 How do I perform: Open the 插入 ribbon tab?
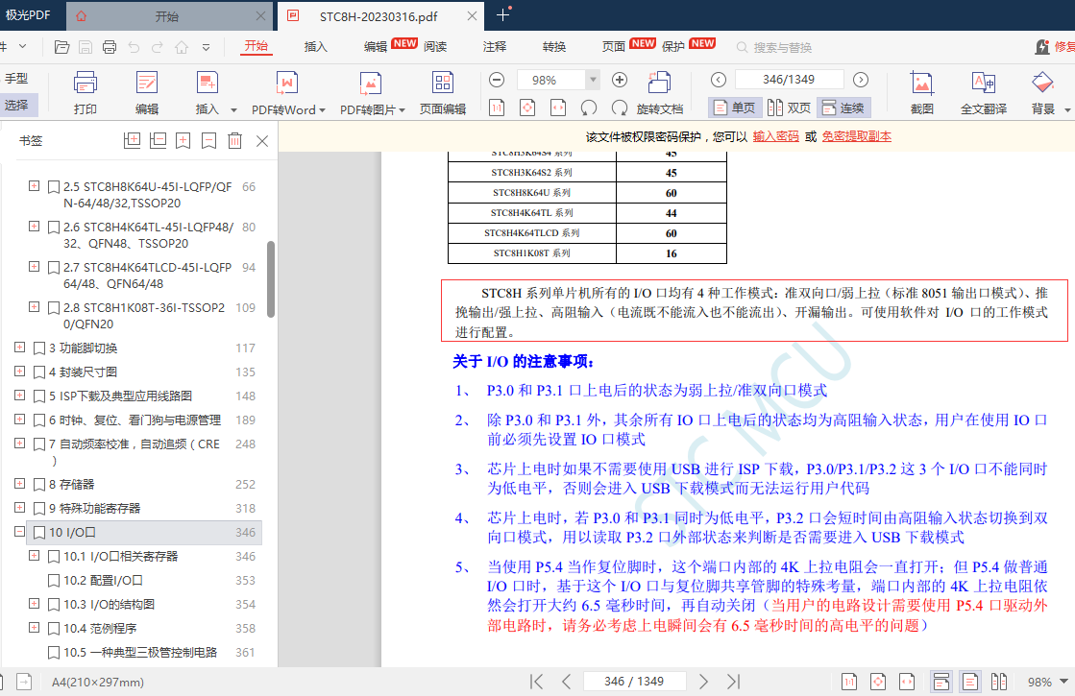pyautogui.click(x=315, y=47)
